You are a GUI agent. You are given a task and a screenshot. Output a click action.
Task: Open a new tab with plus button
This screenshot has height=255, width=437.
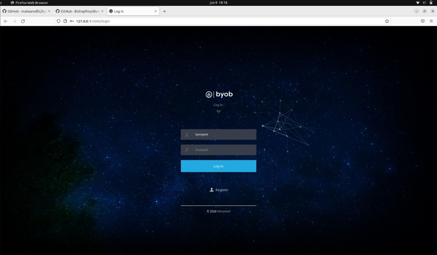pyautogui.click(x=164, y=11)
